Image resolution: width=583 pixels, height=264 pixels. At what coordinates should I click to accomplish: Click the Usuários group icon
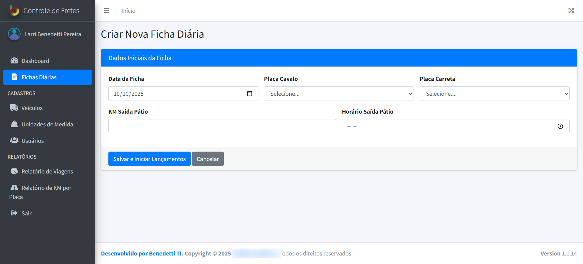(14, 141)
